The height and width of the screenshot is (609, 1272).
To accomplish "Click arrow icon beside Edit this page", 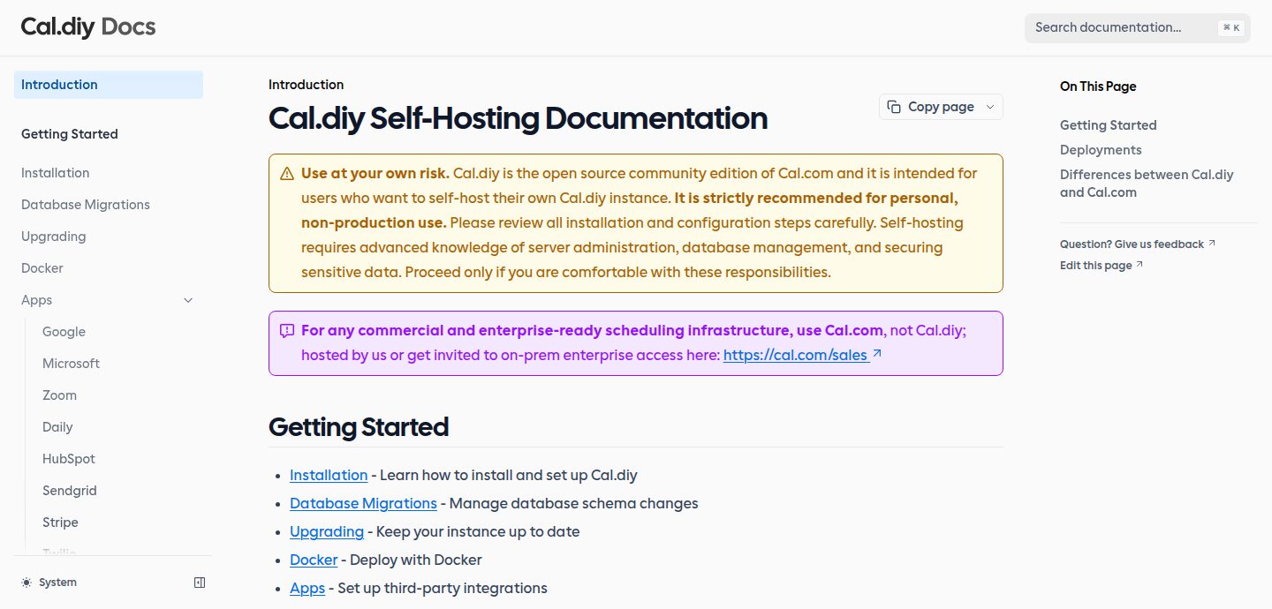I will tap(1139, 265).
